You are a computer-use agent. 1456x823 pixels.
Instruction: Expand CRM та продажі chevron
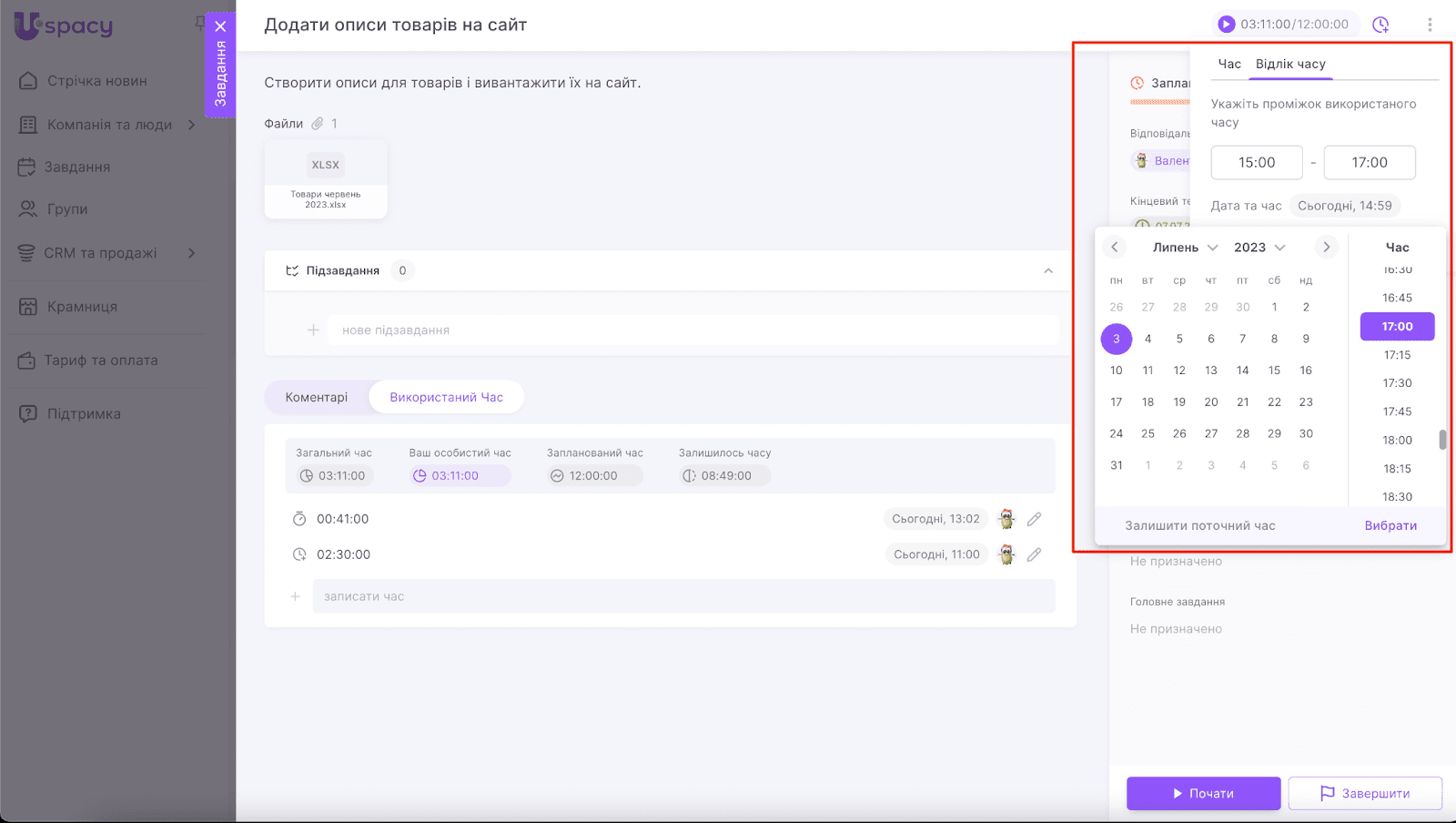pos(192,253)
